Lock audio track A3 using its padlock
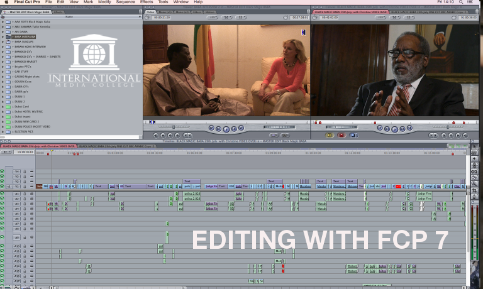This screenshot has height=289, width=483. click(25, 204)
